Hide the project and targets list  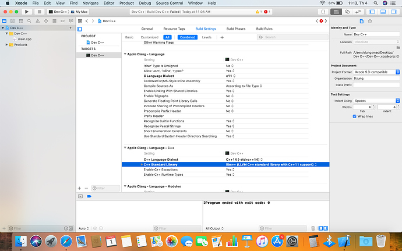[80, 29]
